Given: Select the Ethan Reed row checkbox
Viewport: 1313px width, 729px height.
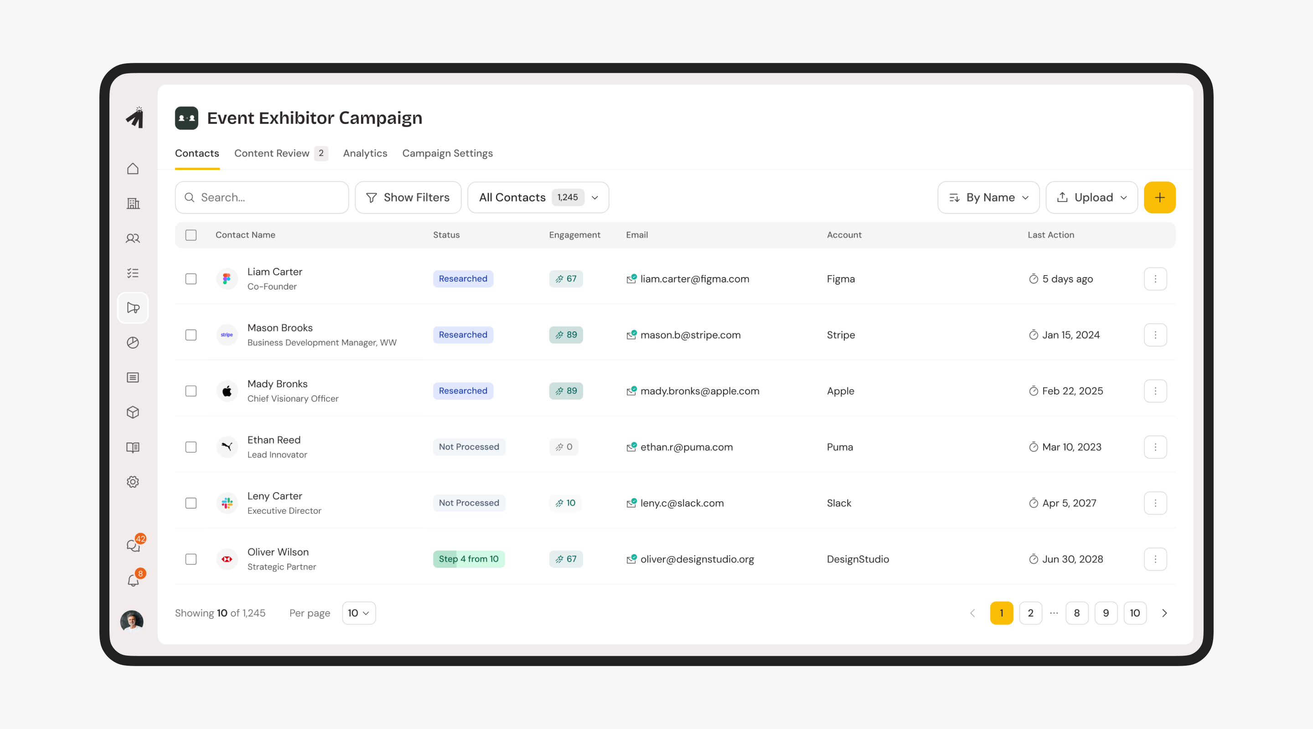Looking at the screenshot, I should click(191, 447).
